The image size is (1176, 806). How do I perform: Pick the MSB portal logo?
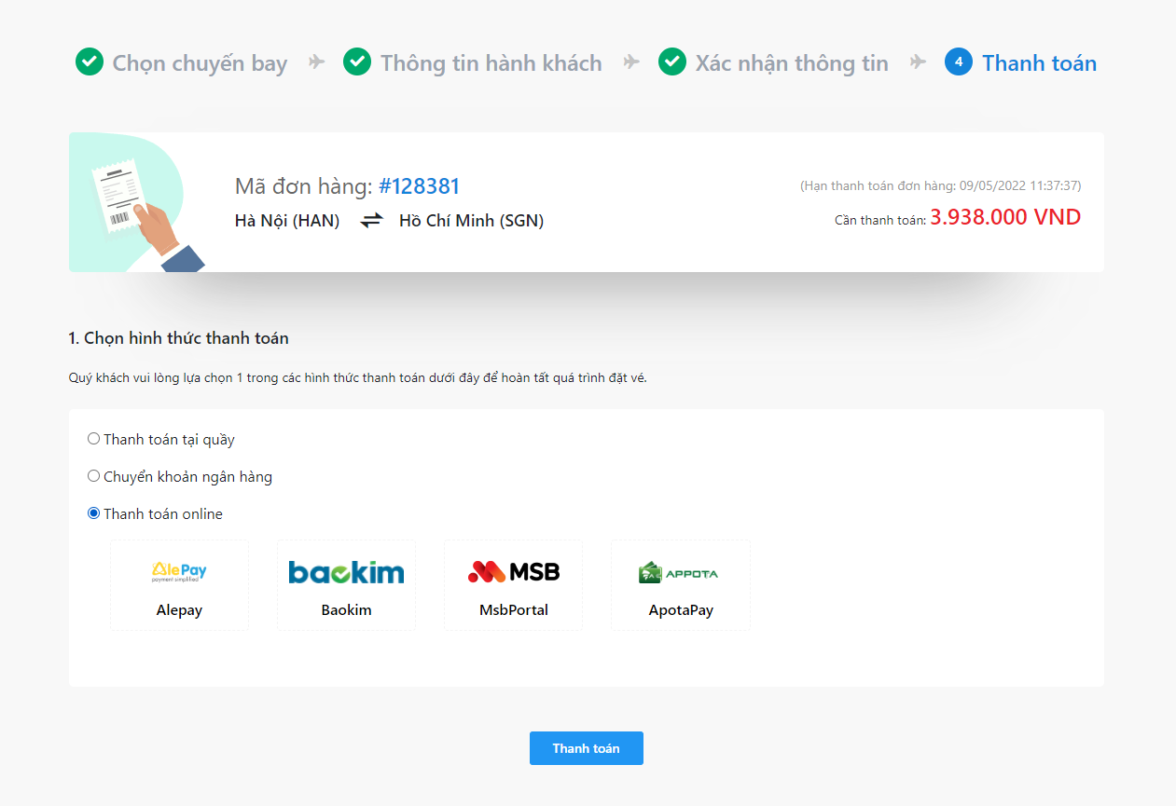tap(513, 571)
